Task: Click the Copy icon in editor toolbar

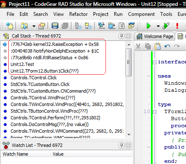Action: 148,46
